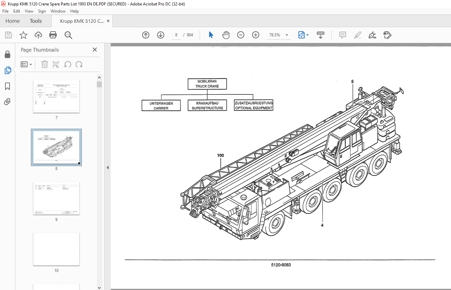The image size is (451, 290).
Task: Open the Sign document pen tool
Action: tap(373, 35)
